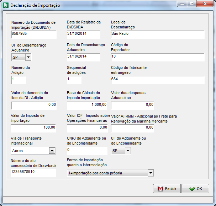Click the Sequencial de adições field
The height and width of the screenshot is (206, 216).
coord(74,80)
